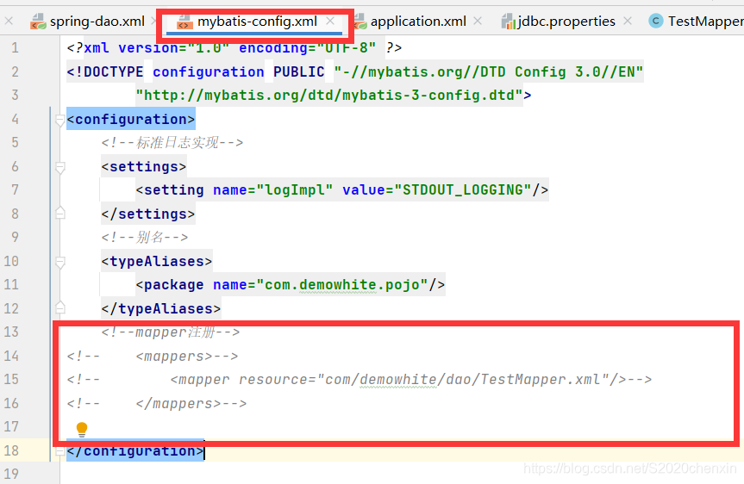Close the spring-dao.xml tab
This screenshot has height=484, width=744.
pyautogui.click(x=153, y=21)
